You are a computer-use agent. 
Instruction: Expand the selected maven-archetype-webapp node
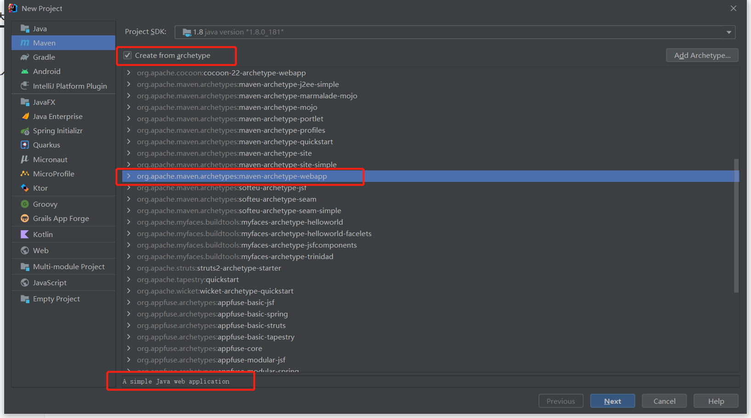coord(129,176)
